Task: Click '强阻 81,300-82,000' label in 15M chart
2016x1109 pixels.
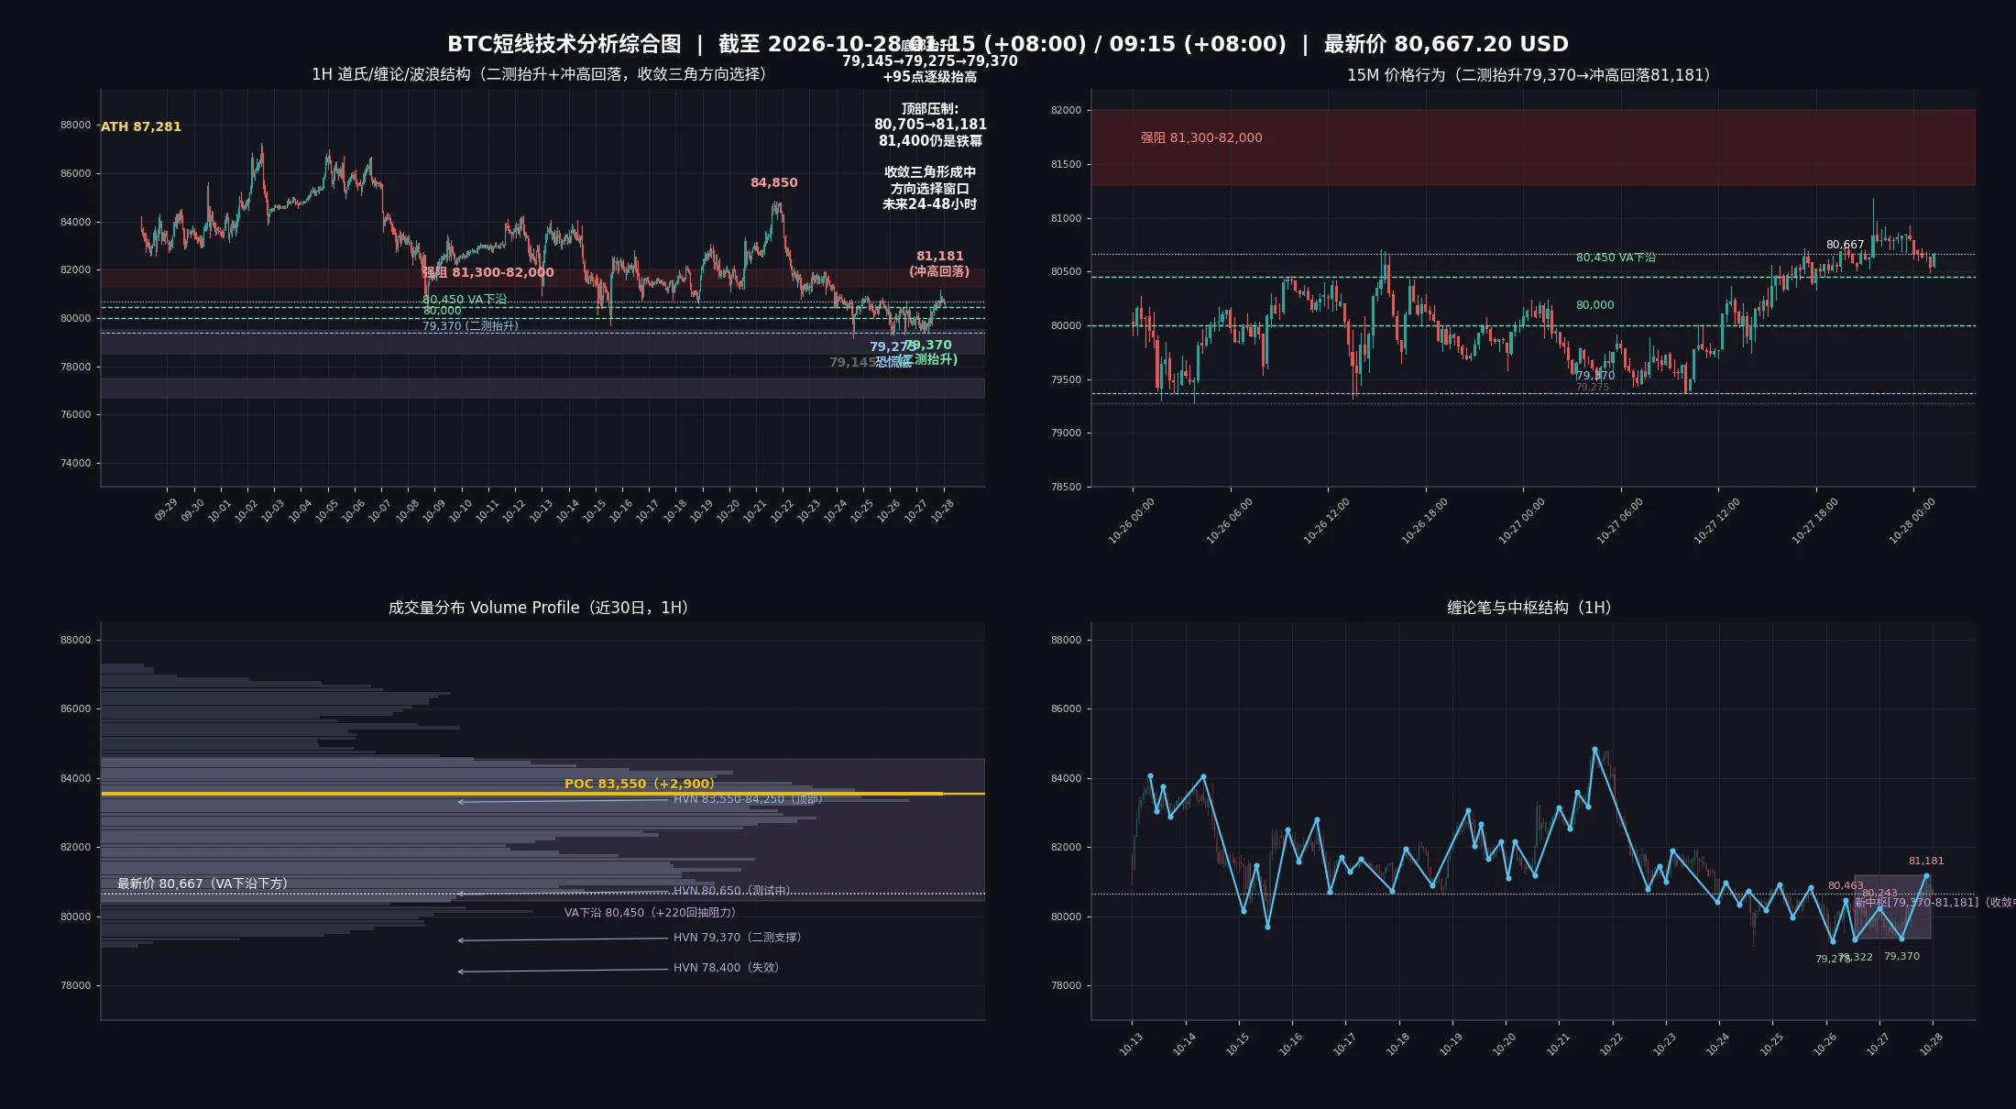Action: pyautogui.click(x=1201, y=137)
